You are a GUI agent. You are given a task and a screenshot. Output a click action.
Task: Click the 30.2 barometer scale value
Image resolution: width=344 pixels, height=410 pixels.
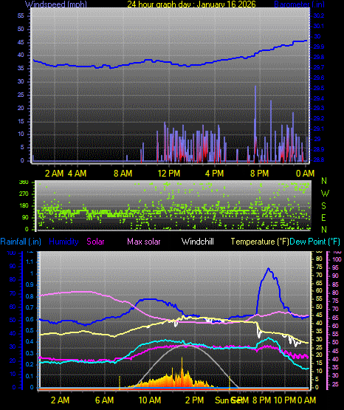click(x=318, y=16)
